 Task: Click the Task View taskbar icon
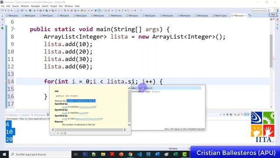pyautogui.click(x=76, y=154)
